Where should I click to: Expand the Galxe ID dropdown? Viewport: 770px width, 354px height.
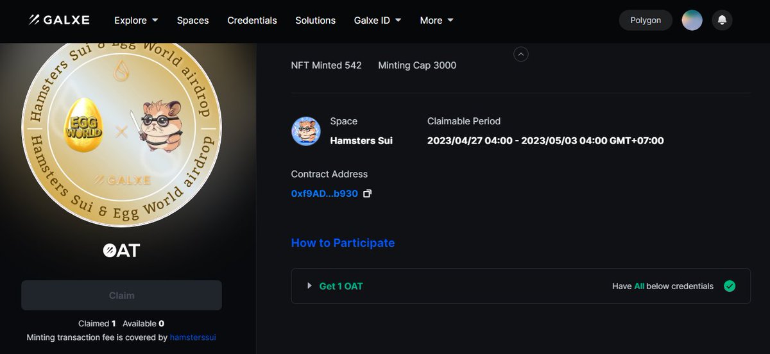point(377,20)
